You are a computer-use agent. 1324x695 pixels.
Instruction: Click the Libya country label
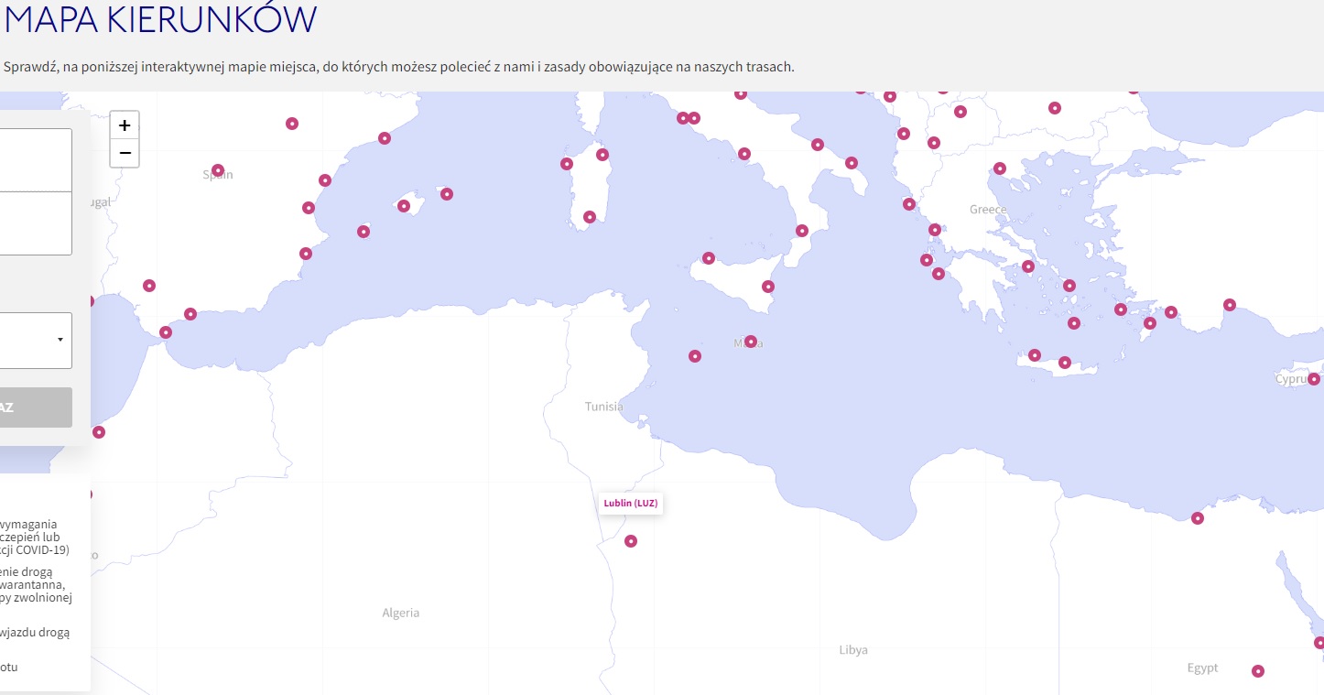(853, 650)
